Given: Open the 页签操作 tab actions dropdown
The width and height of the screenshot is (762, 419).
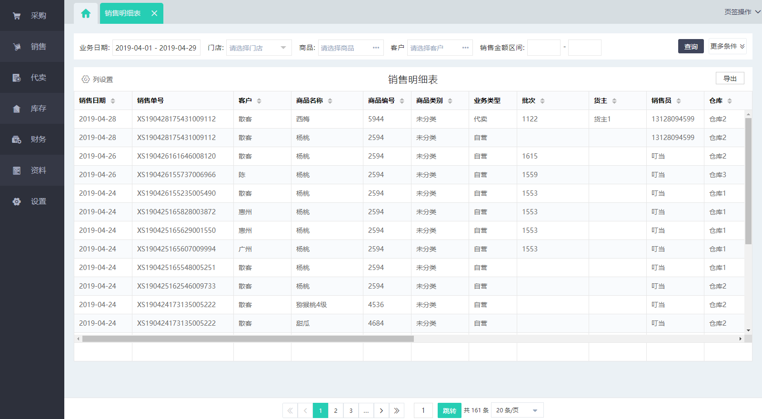Looking at the screenshot, I should 742,12.
